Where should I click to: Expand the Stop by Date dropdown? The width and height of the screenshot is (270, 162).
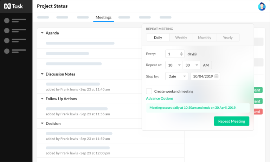(x=177, y=76)
